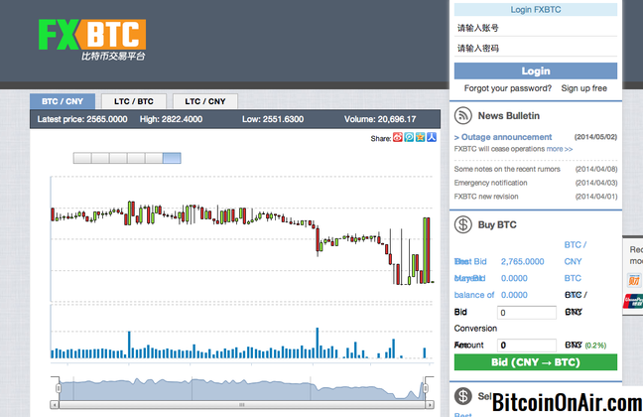Screen dimensions: 643x417
Task: Open the Emergency notification news item
Action: click(490, 183)
